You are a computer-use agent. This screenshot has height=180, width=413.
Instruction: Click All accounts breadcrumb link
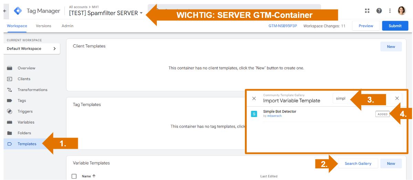tap(78, 7)
